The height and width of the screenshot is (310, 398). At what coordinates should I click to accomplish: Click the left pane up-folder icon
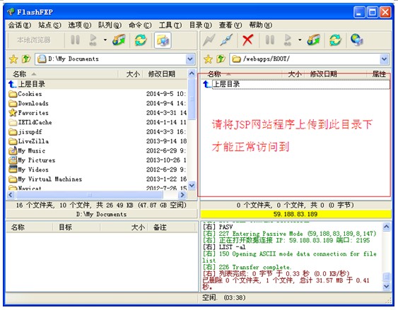coord(26,59)
